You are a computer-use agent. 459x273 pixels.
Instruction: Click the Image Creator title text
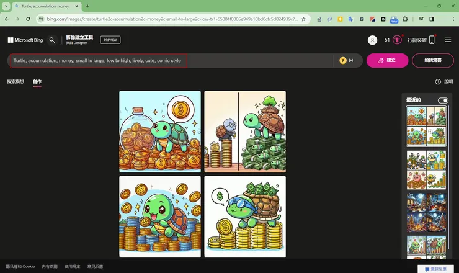click(79, 37)
